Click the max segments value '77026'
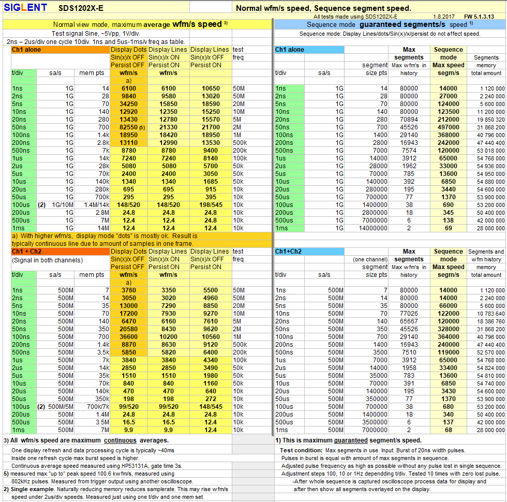 [409, 314]
